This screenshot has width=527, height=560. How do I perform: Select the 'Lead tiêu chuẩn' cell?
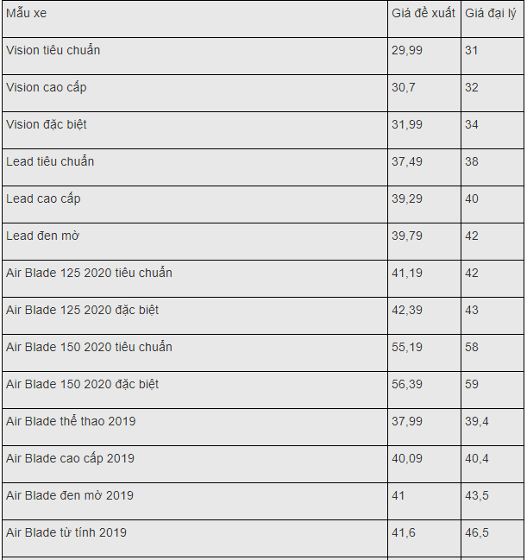click(x=195, y=167)
